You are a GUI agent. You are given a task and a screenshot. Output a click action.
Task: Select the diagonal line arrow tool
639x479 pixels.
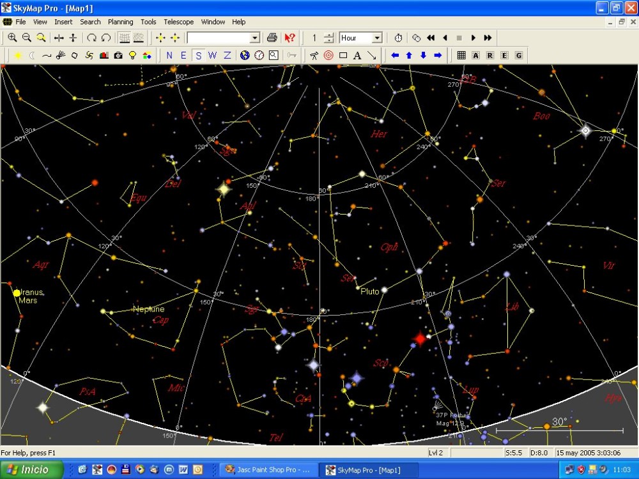point(372,56)
